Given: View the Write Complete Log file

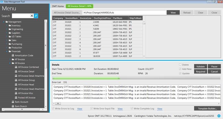Looking at the screenshot, I should 160,109.
